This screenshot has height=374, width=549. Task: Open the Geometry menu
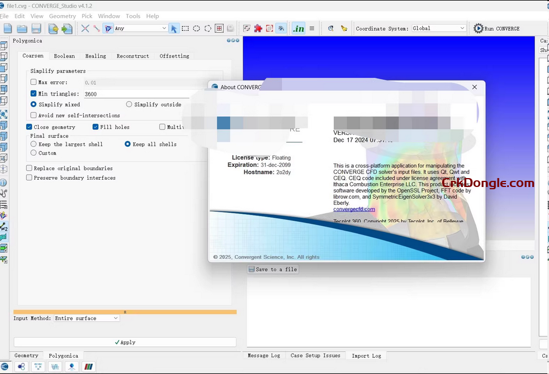click(62, 16)
